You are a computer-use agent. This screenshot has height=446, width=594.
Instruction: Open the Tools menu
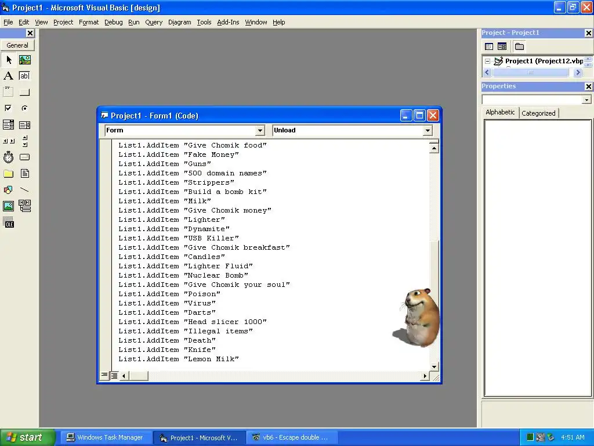coord(204,22)
